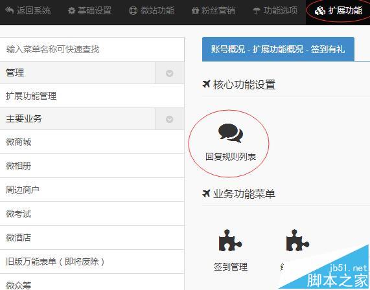Viewport: 370px width, 290px height.
Task: Click the 核心功能设置 heading text
Action: pyautogui.click(x=244, y=84)
